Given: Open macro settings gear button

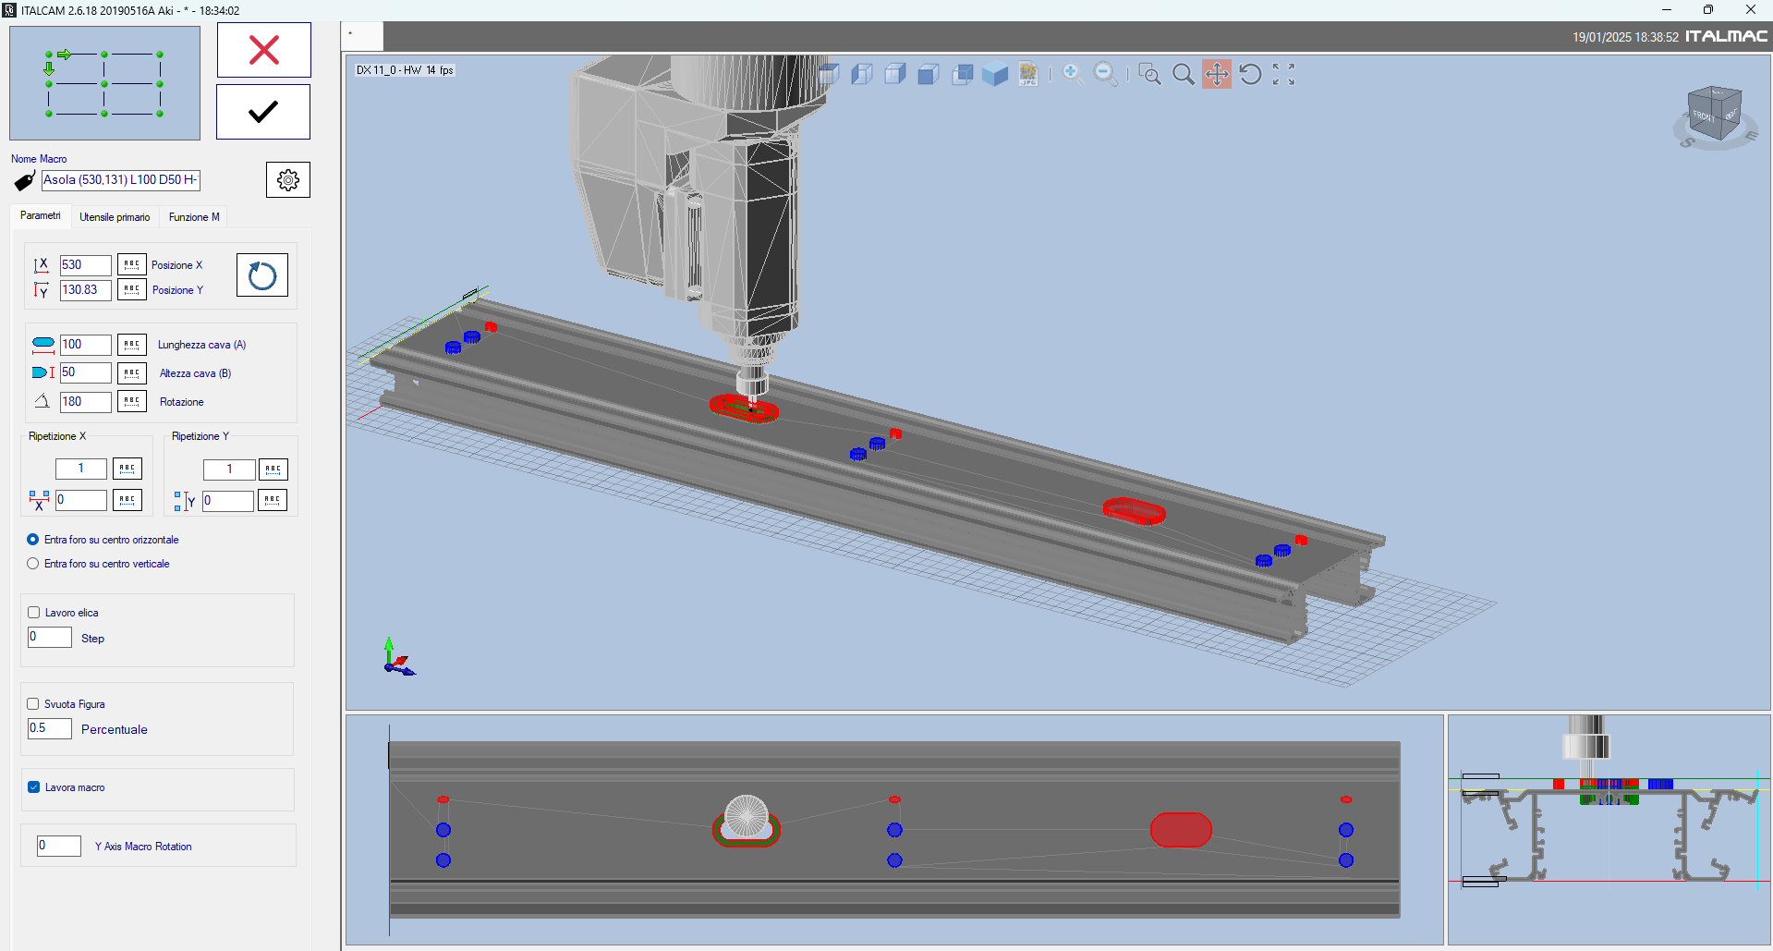Looking at the screenshot, I should [288, 180].
